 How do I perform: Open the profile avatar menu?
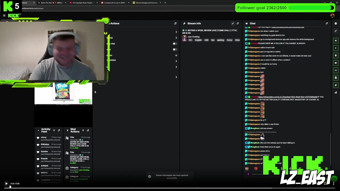(332, 16)
